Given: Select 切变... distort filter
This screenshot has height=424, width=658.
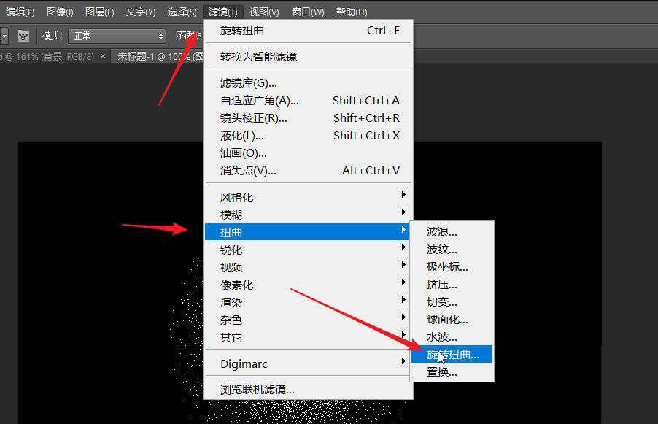Looking at the screenshot, I should [452, 302].
